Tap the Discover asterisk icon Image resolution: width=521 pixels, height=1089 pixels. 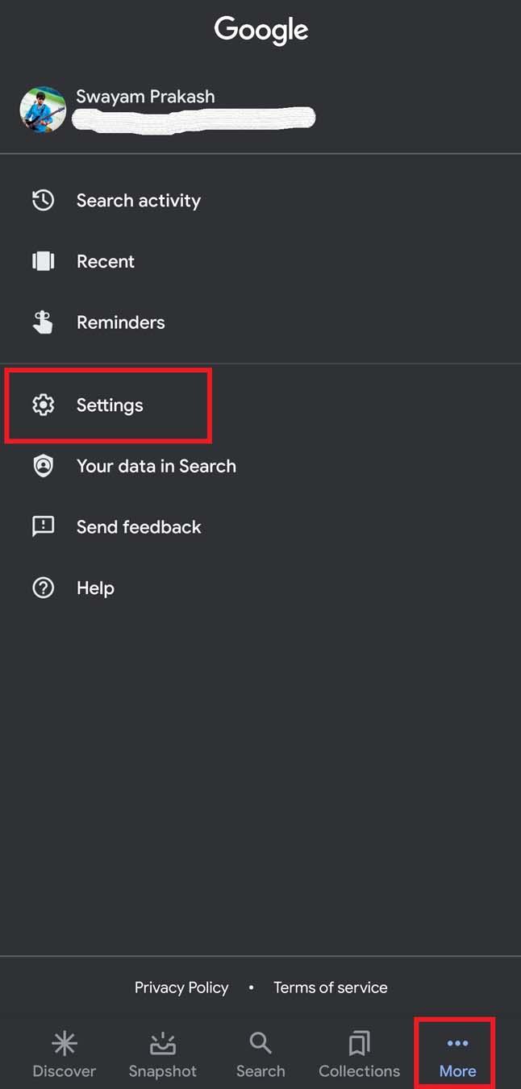(65, 1041)
